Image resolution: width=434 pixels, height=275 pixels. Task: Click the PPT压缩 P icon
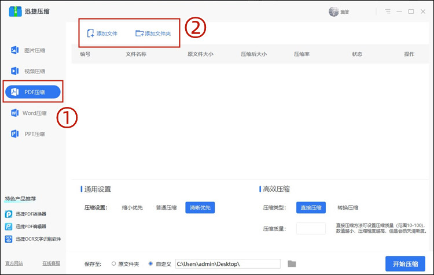tap(14, 134)
